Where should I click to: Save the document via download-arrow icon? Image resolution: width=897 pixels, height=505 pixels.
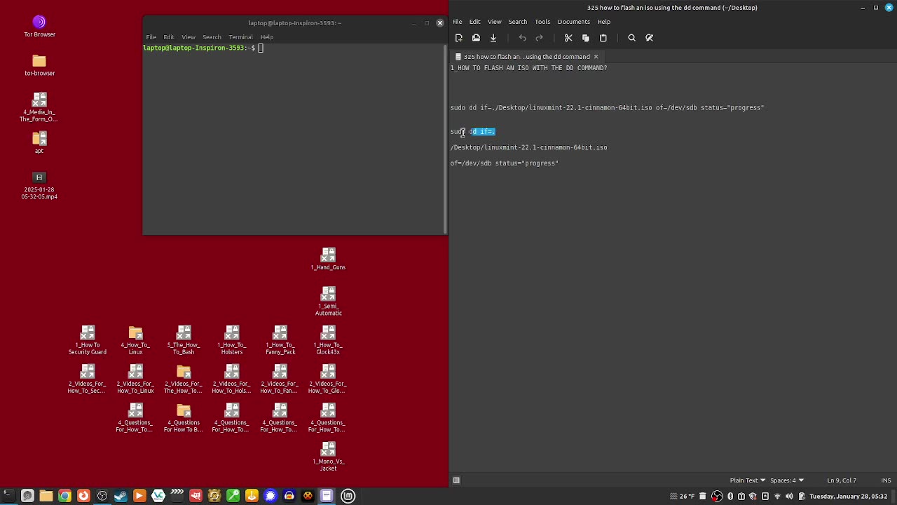pos(493,38)
